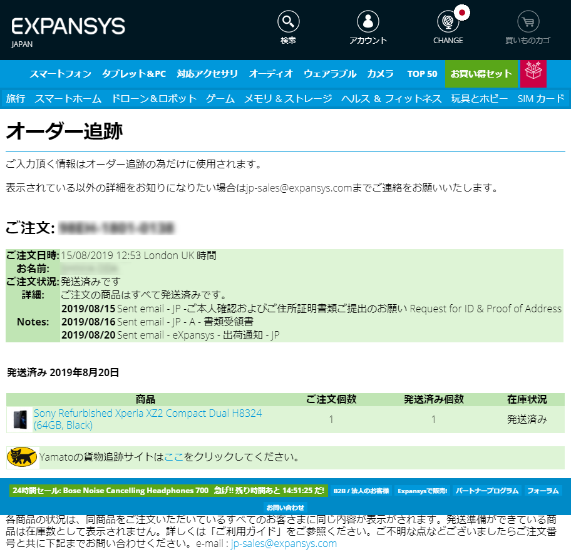Click お問い合わせ button

[x=285, y=507]
